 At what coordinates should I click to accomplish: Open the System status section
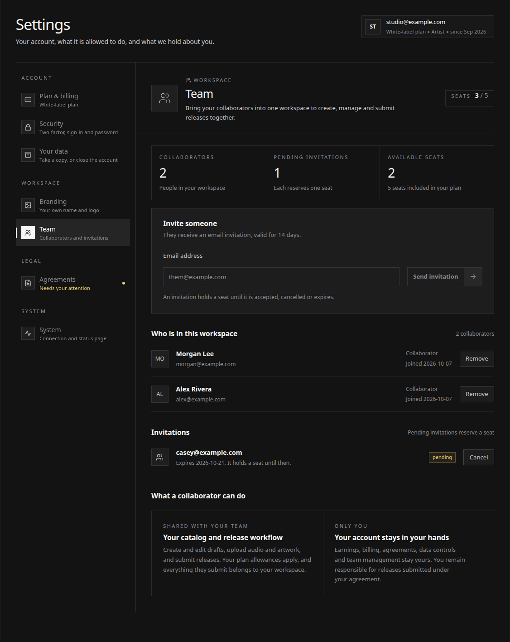(x=73, y=333)
